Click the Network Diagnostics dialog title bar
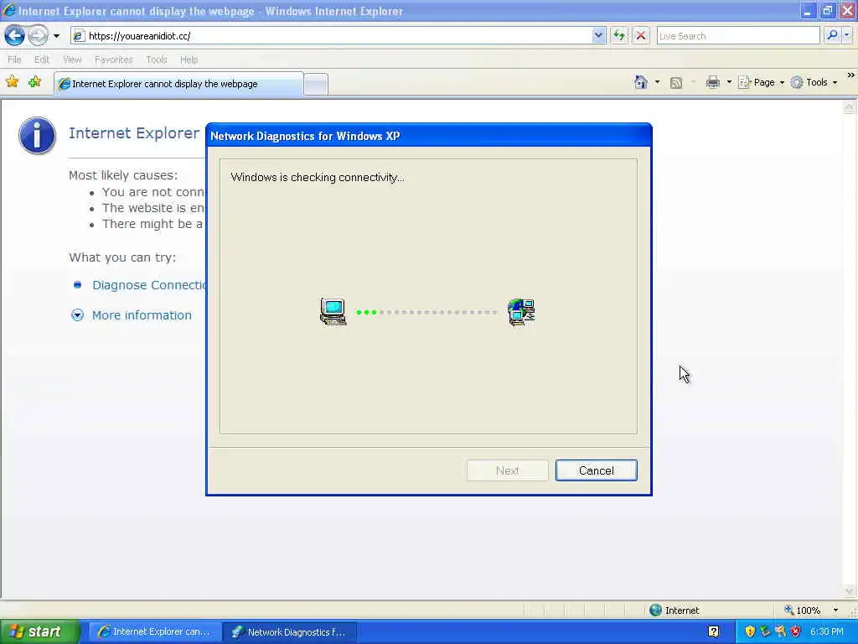 coord(428,136)
